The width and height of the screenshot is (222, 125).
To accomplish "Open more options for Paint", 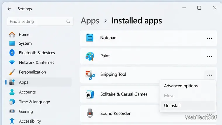I will pyautogui.click(x=209, y=57).
